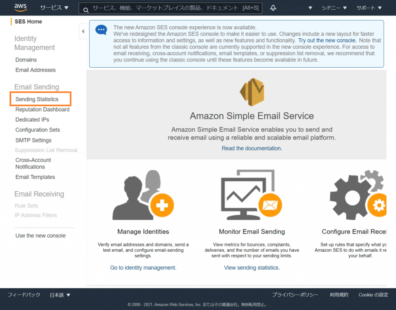The width and height of the screenshot is (396, 310).
Task: Open SMTP Settings
Action: click(x=33, y=140)
